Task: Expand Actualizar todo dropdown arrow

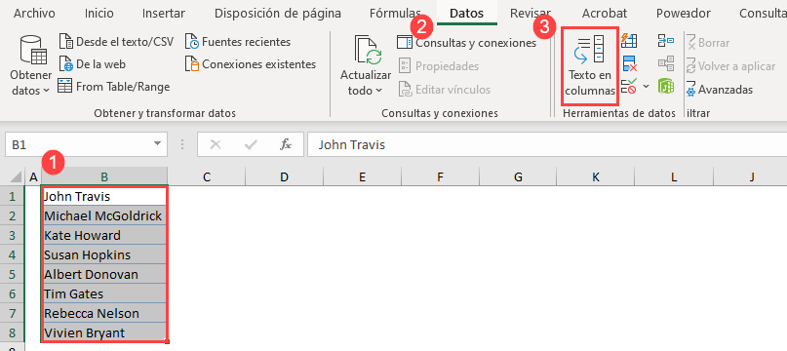Action: click(379, 91)
